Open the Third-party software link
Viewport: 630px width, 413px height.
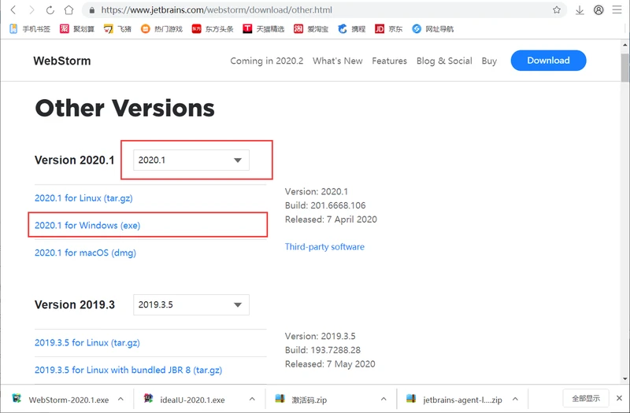coord(324,247)
